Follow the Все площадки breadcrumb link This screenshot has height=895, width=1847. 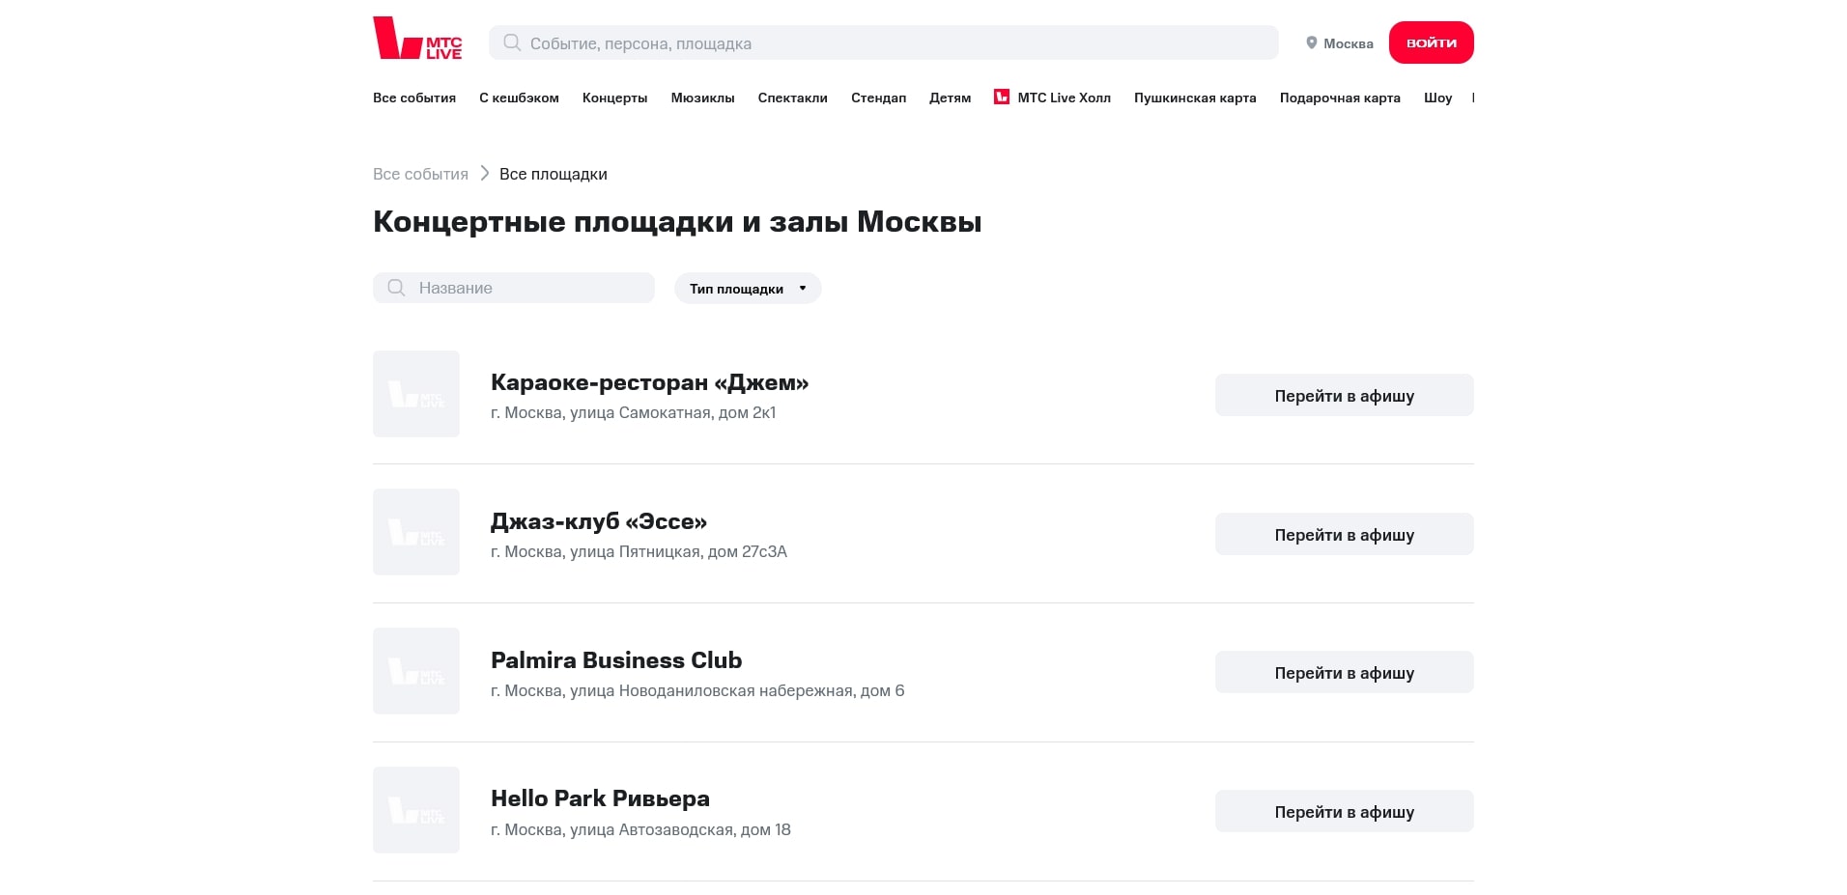pyautogui.click(x=554, y=174)
